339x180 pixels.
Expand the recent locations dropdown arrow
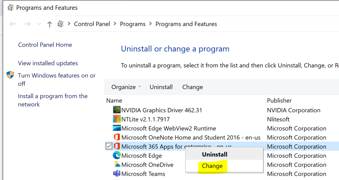(39, 24)
